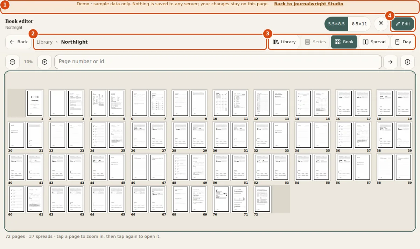Open page 46 thumbnail
Screen dimensions: 420x249
tap(140, 167)
